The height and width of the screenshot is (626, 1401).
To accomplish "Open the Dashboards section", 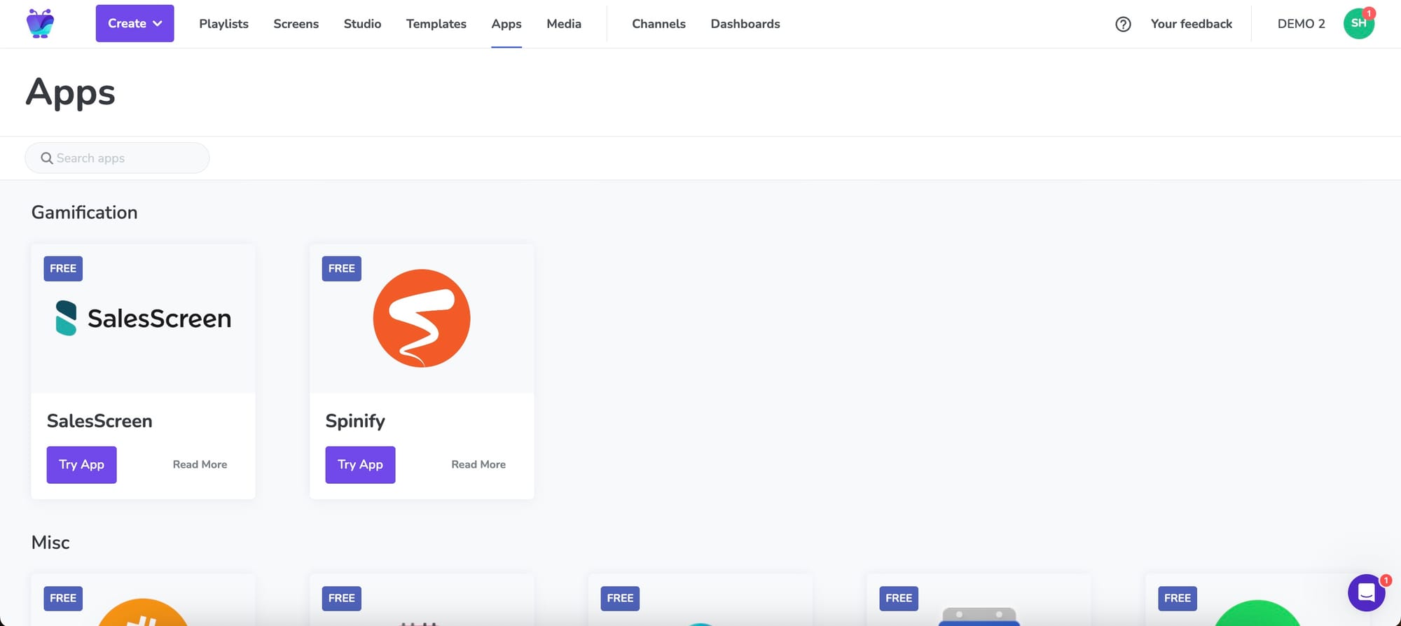I will click(x=745, y=24).
